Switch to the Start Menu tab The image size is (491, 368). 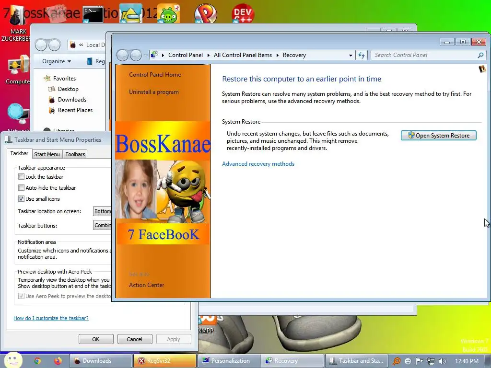47,154
